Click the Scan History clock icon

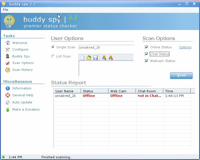point(8,70)
